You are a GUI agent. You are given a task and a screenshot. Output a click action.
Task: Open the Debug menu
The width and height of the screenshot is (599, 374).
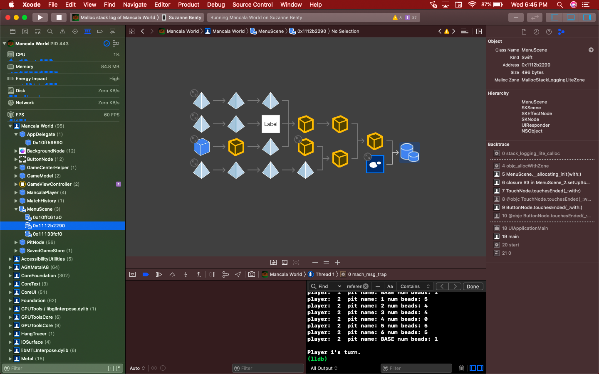(216, 5)
